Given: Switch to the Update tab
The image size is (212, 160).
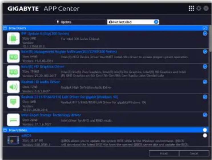Looking at the screenshot, I should tap(81, 22).
